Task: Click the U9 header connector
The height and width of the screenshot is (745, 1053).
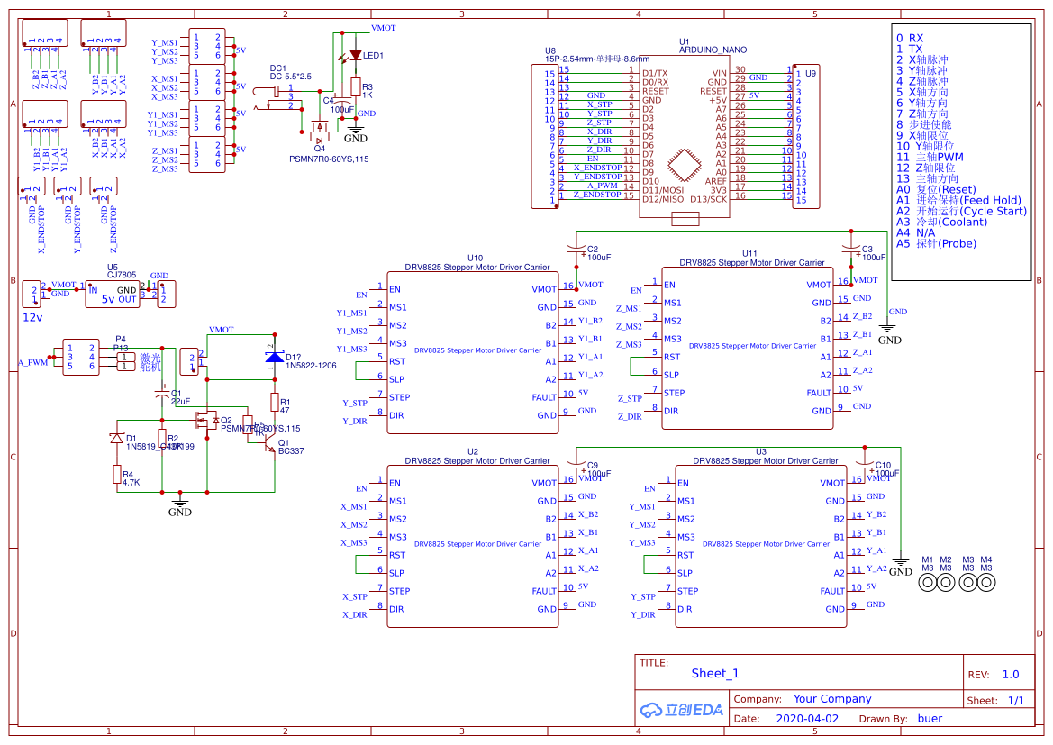Action: [805, 137]
